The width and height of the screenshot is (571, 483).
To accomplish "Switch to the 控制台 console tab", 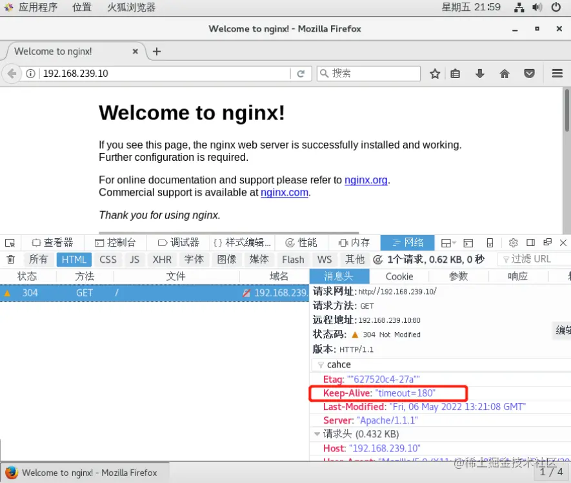I will 115,243.
